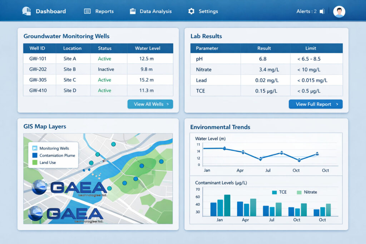Click the pH parameter row label
366x244 pixels.
tap(199, 59)
